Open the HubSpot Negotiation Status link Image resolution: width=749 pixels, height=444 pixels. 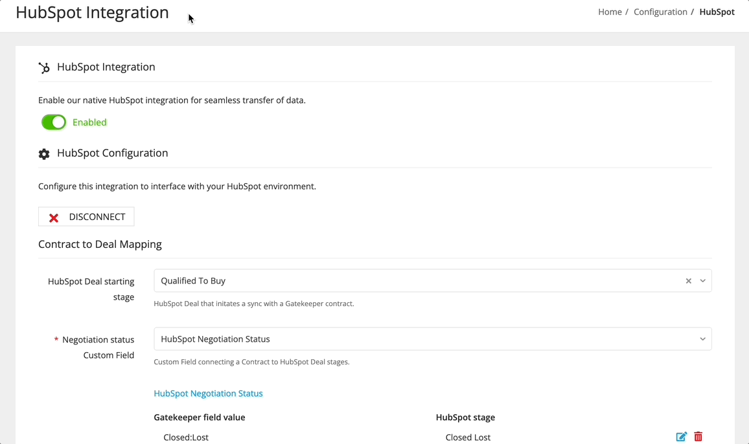tap(208, 393)
